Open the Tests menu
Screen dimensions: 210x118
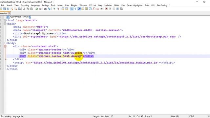(147, 5)
